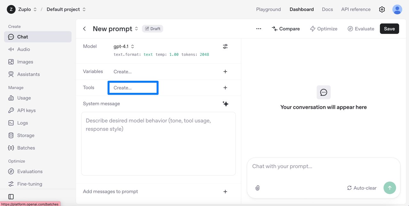Open Chat in the sidebar
Image resolution: width=409 pixels, height=206 pixels.
tap(38, 37)
